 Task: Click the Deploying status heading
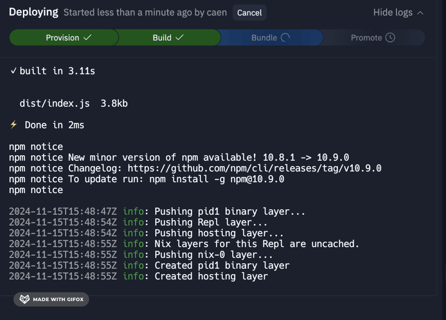tap(34, 13)
